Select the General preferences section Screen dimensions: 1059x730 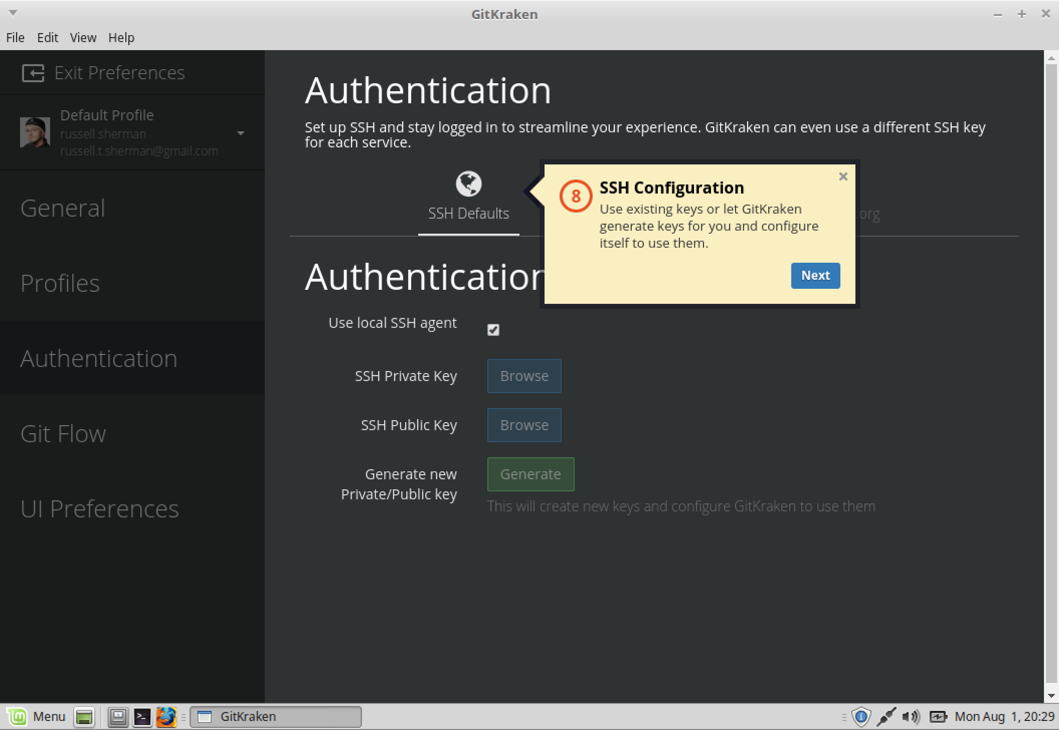click(132, 208)
